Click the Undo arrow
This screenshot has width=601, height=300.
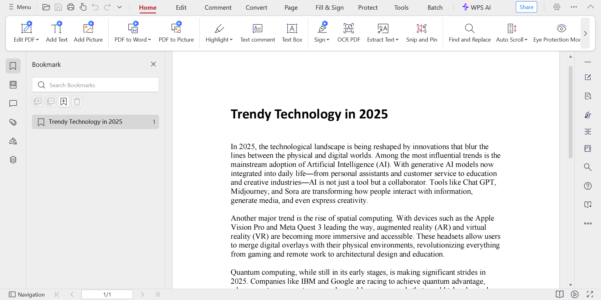click(x=95, y=7)
